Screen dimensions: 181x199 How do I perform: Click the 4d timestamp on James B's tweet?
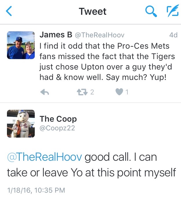(173, 35)
